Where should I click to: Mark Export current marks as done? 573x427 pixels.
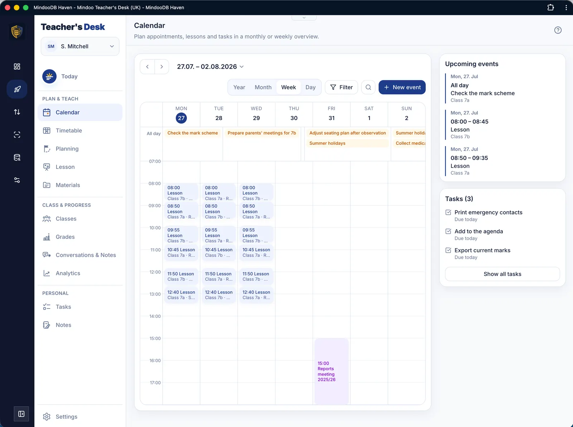[448, 250]
